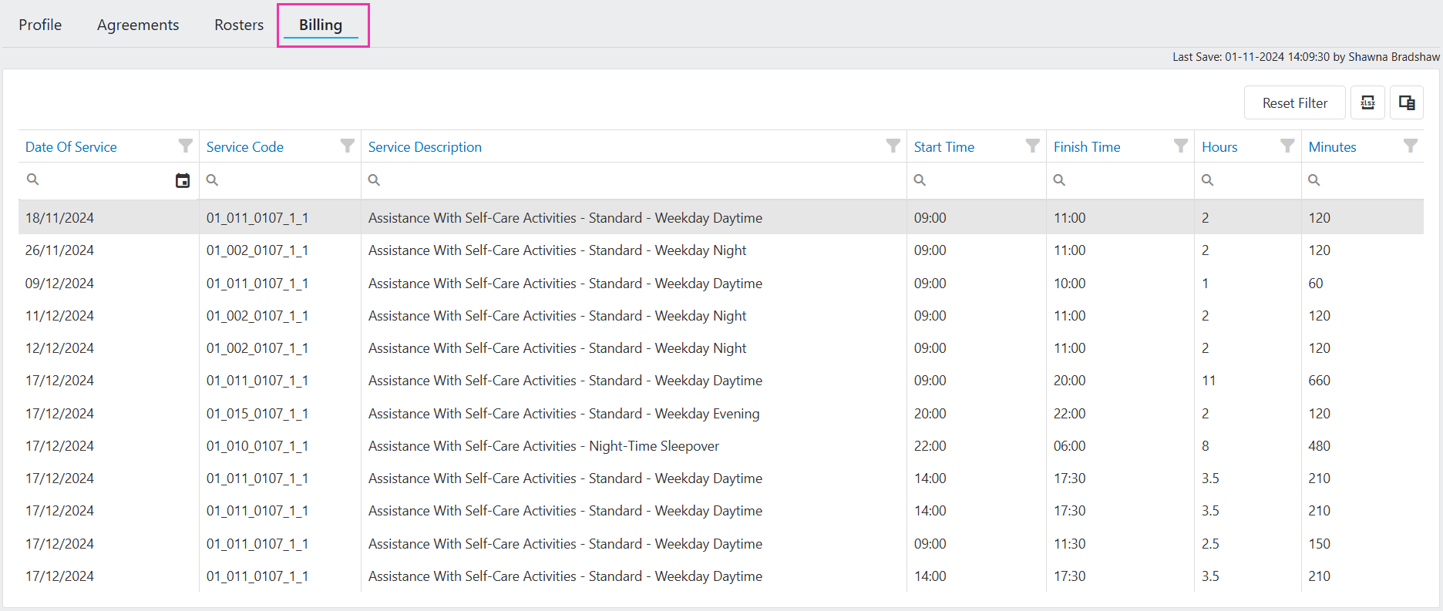Click the Reset Filter button

pos(1295,102)
